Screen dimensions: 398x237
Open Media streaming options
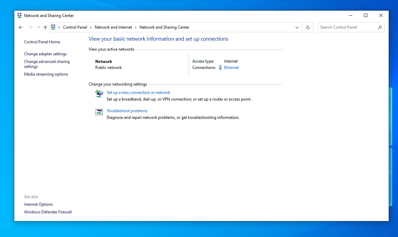click(x=46, y=74)
